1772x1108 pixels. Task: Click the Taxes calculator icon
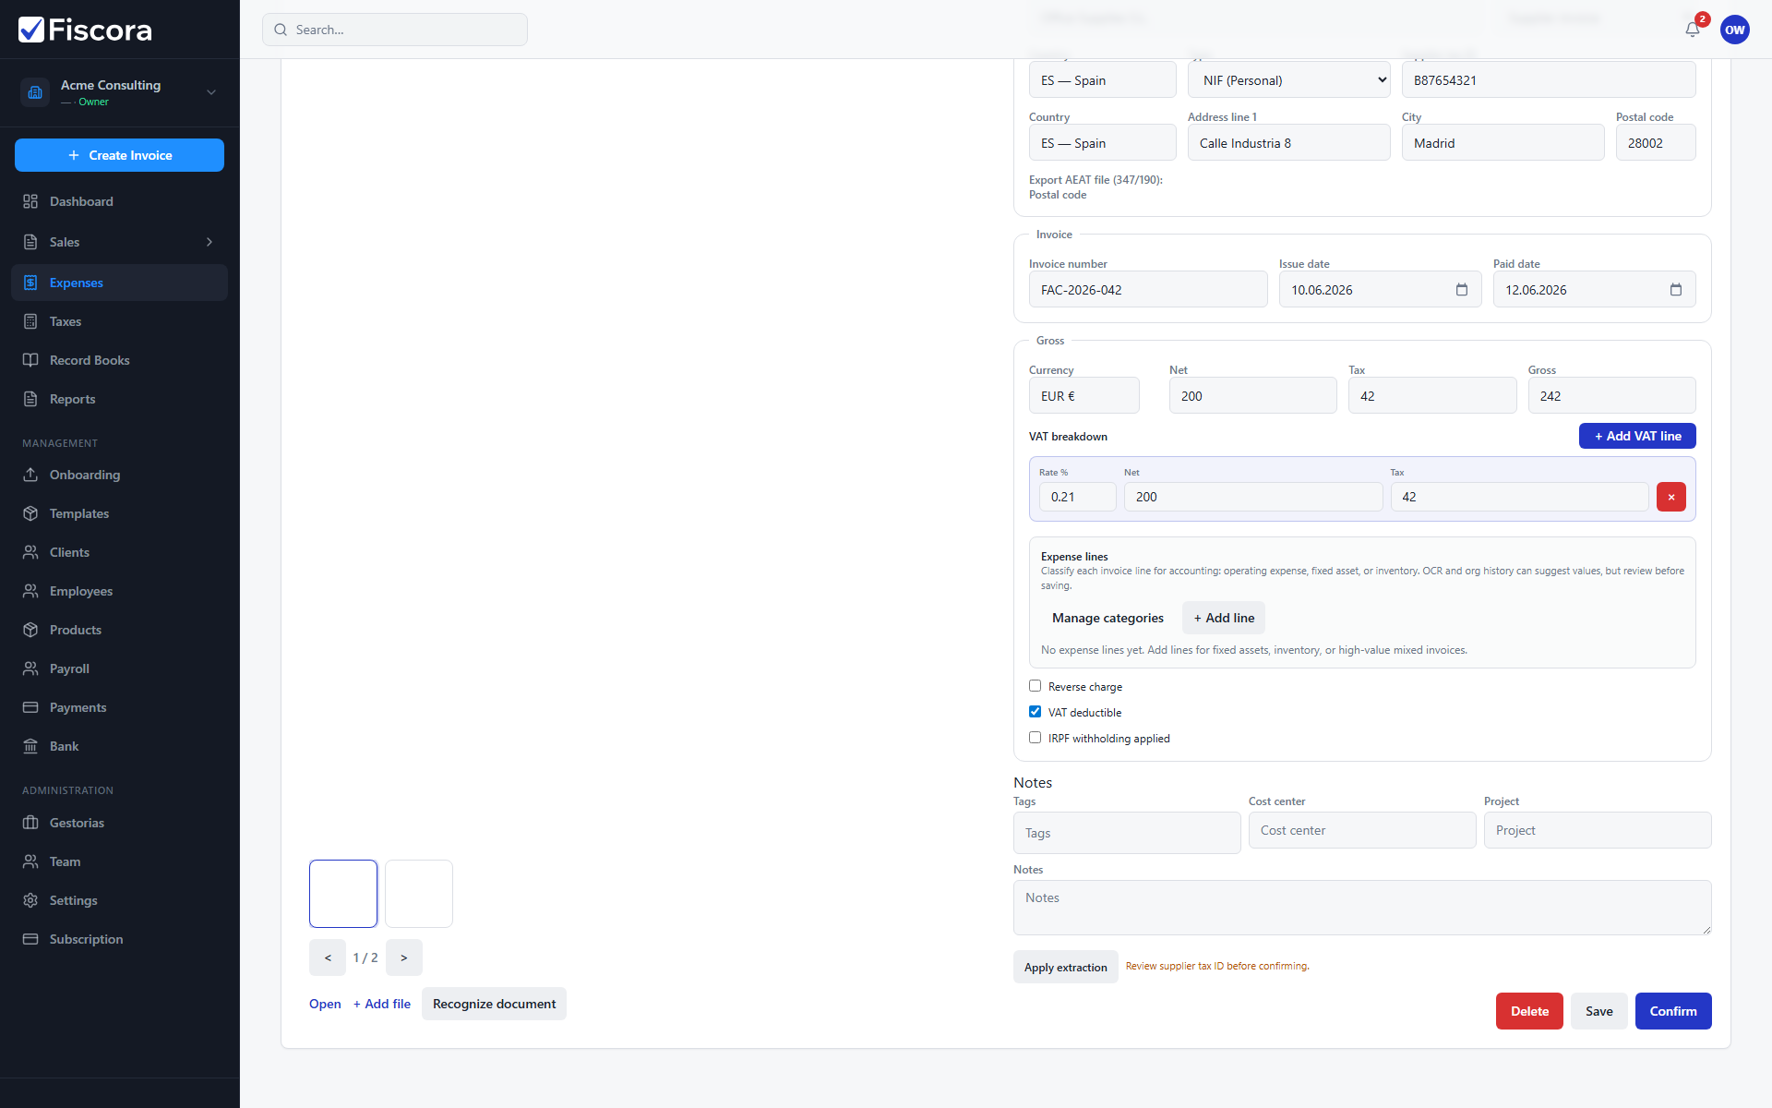point(30,321)
